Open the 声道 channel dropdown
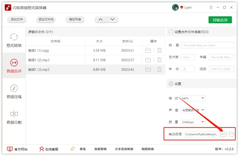Screen dimensions: 239x156 click(x=193, y=110)
